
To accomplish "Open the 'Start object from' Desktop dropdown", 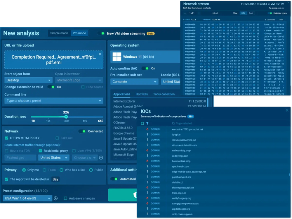I will [x=28, y=80].
